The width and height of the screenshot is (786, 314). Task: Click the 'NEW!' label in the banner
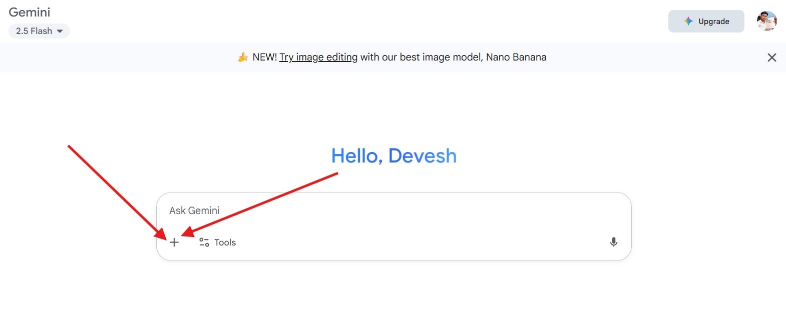coord(264,57)
